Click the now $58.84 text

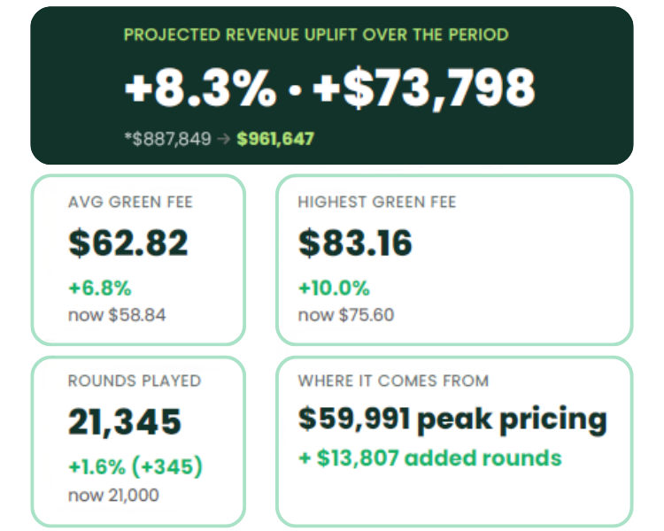pyautogui.click(x=117, y=315)
